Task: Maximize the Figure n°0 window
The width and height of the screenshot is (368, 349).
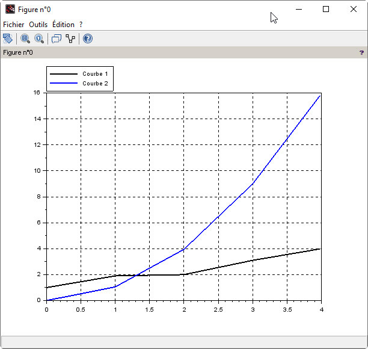Action: pos(326,10)
